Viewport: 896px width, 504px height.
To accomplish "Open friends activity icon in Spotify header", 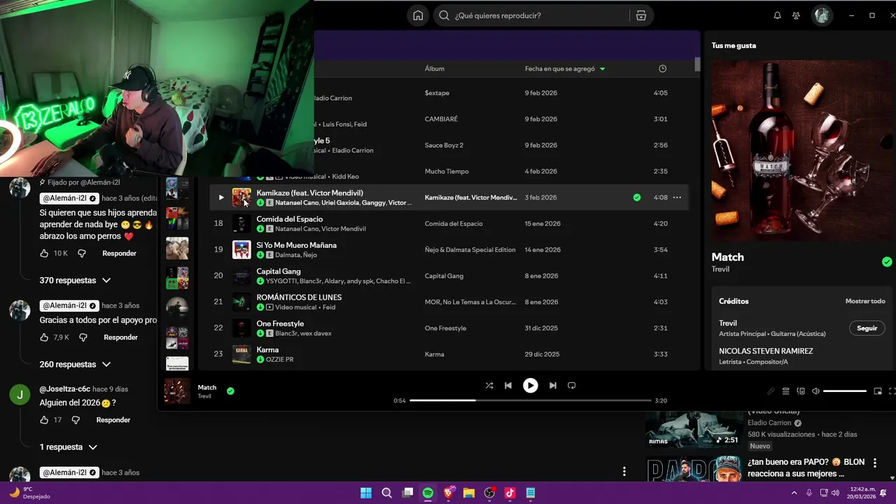I will (x=796, y=15).
